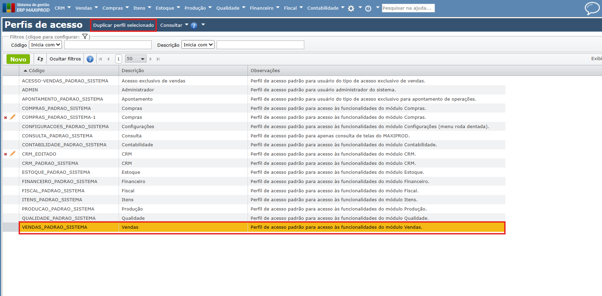Click the blue help icon next to Consultar
602x296 pixels.
click(x=194, y=25)
